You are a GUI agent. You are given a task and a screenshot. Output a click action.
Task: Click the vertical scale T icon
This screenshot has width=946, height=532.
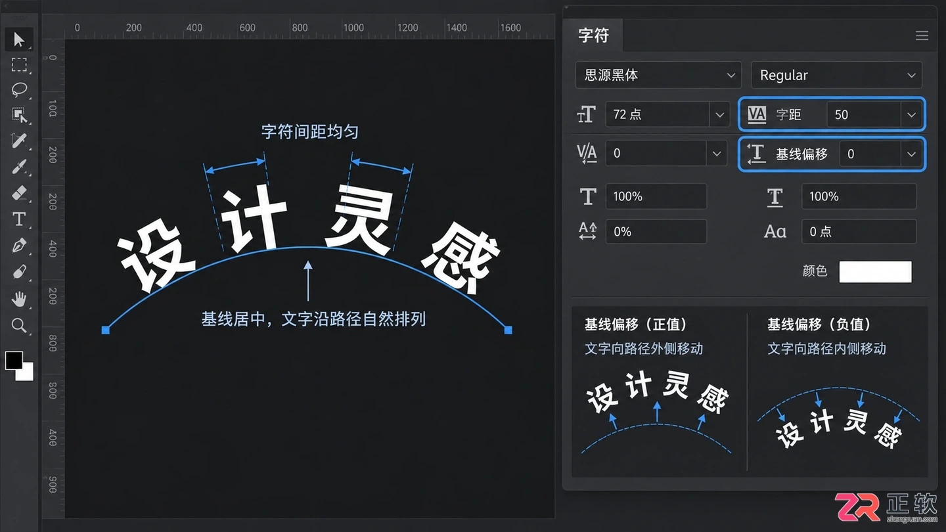(588, 196)
